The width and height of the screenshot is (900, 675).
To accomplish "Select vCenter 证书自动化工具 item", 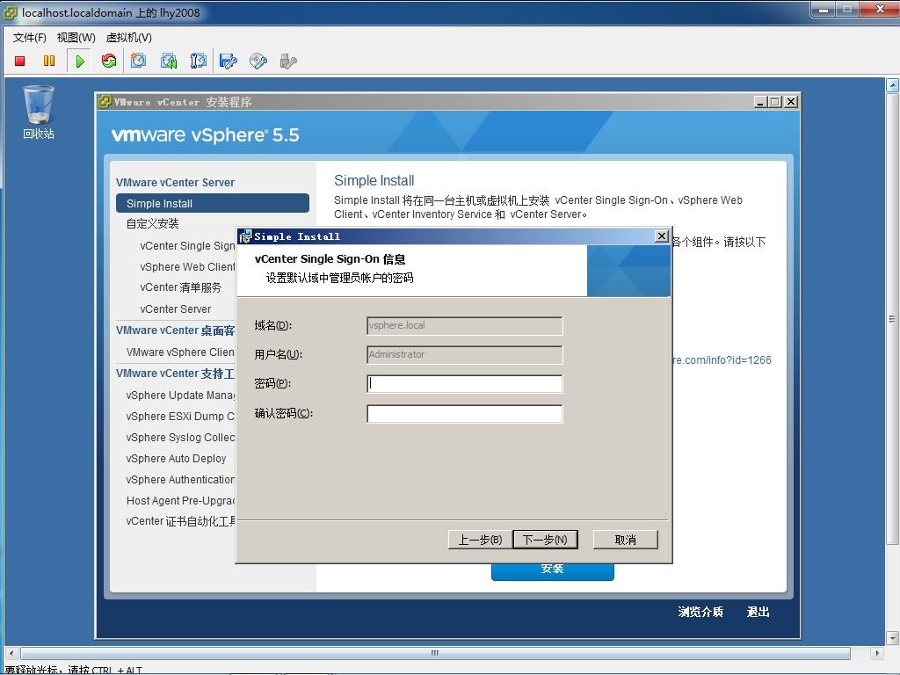I will tap(180, 521).
